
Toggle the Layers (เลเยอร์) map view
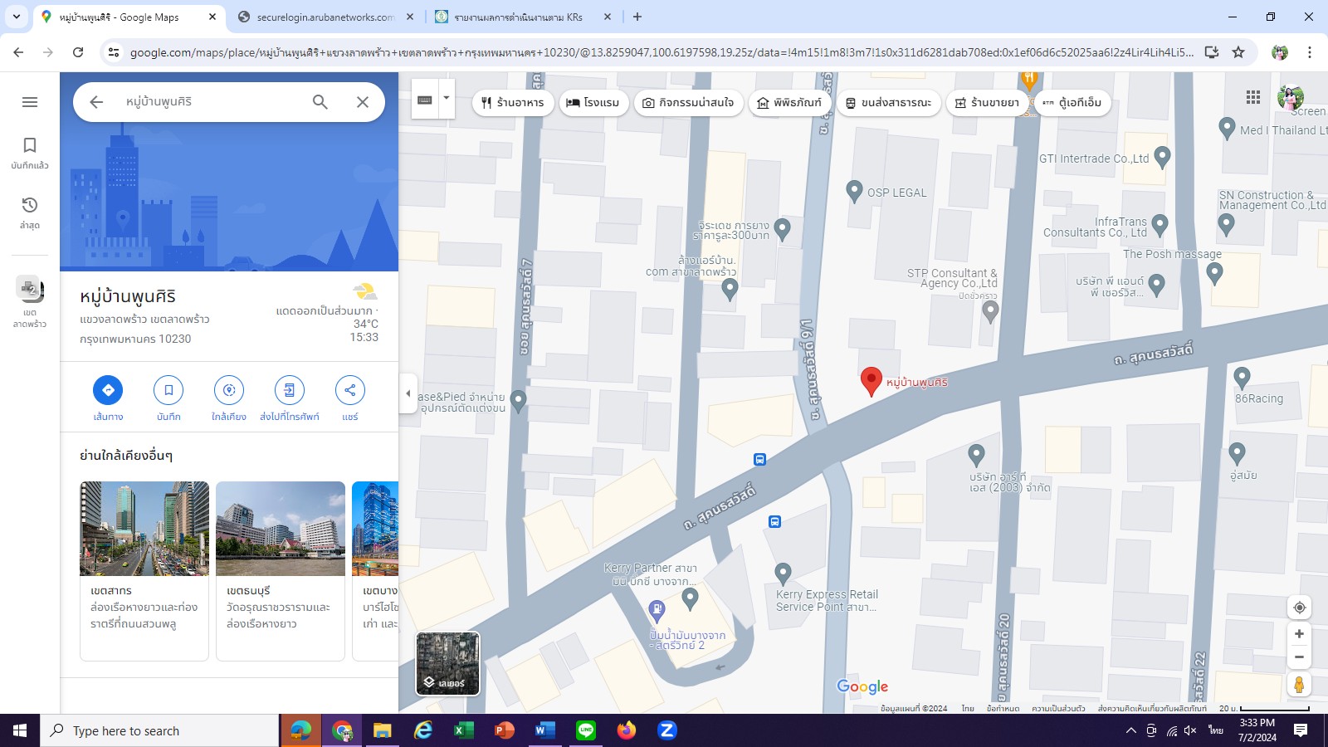(447, 663)
